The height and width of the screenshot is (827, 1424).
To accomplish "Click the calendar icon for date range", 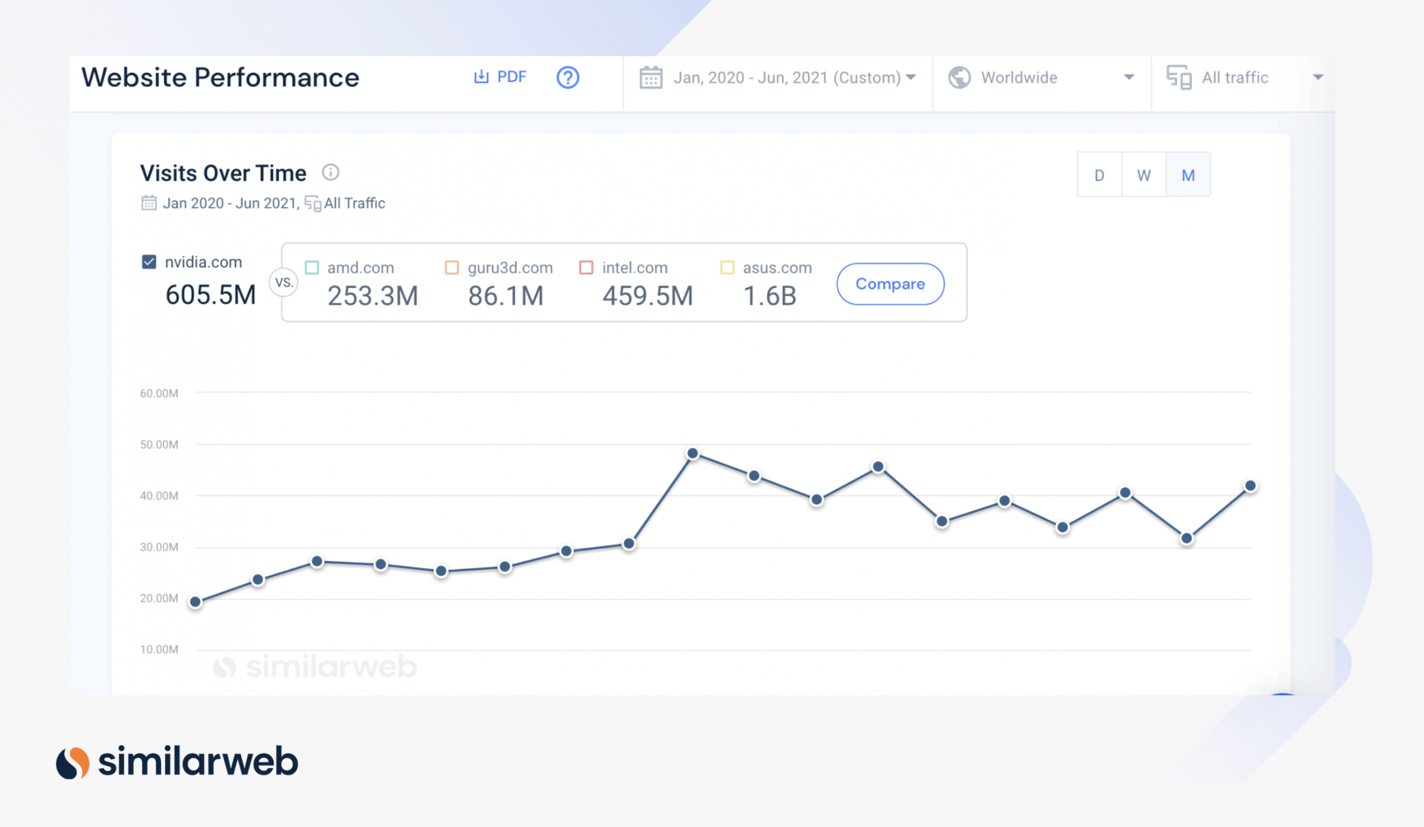I will [651, 78].
